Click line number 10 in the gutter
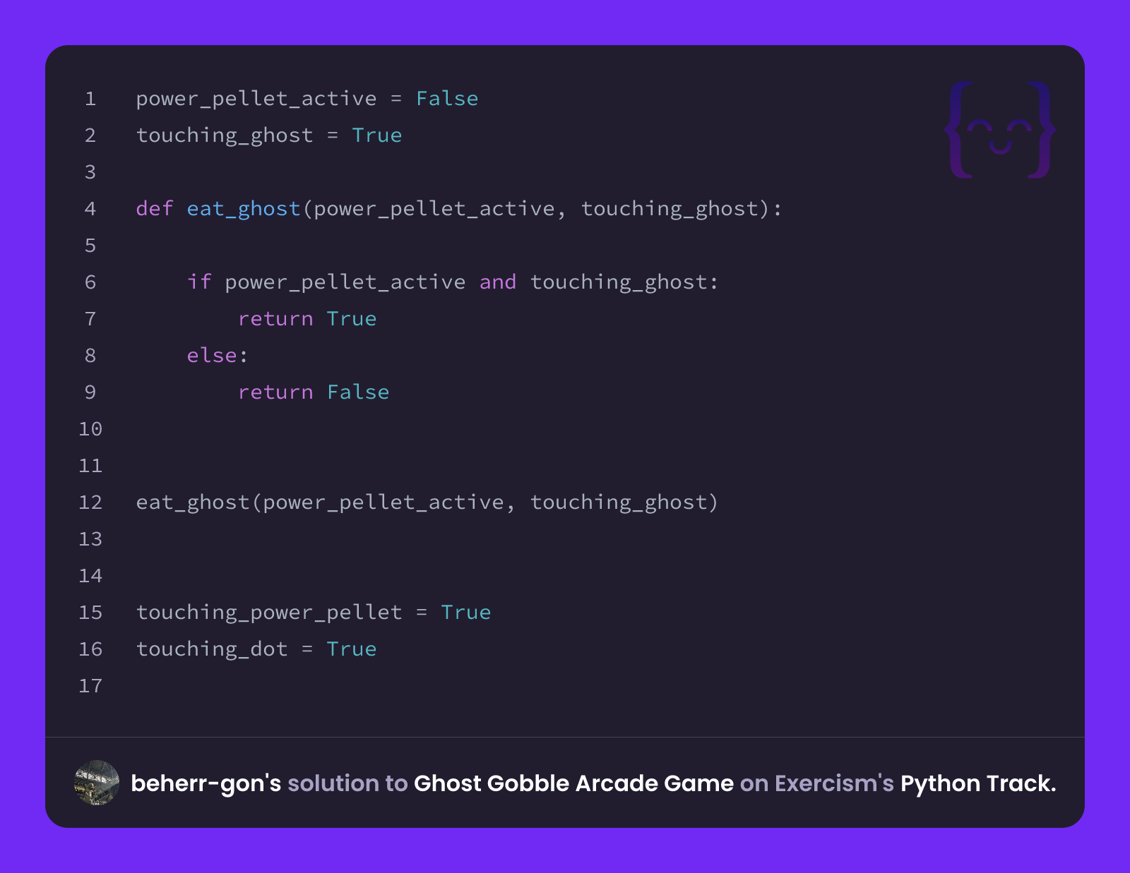The height and width of the screenshot is (873, 1130). coord(90,429)
